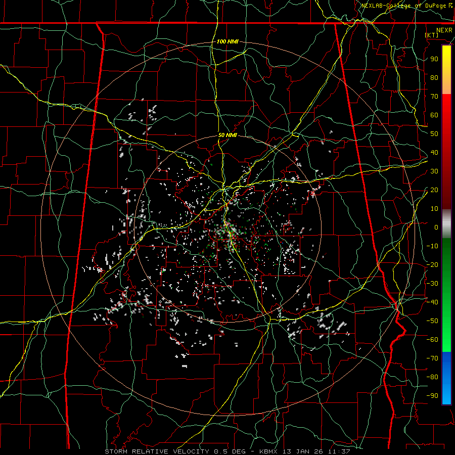
Task: Click the positive "30" scale value
Action: 434,171
